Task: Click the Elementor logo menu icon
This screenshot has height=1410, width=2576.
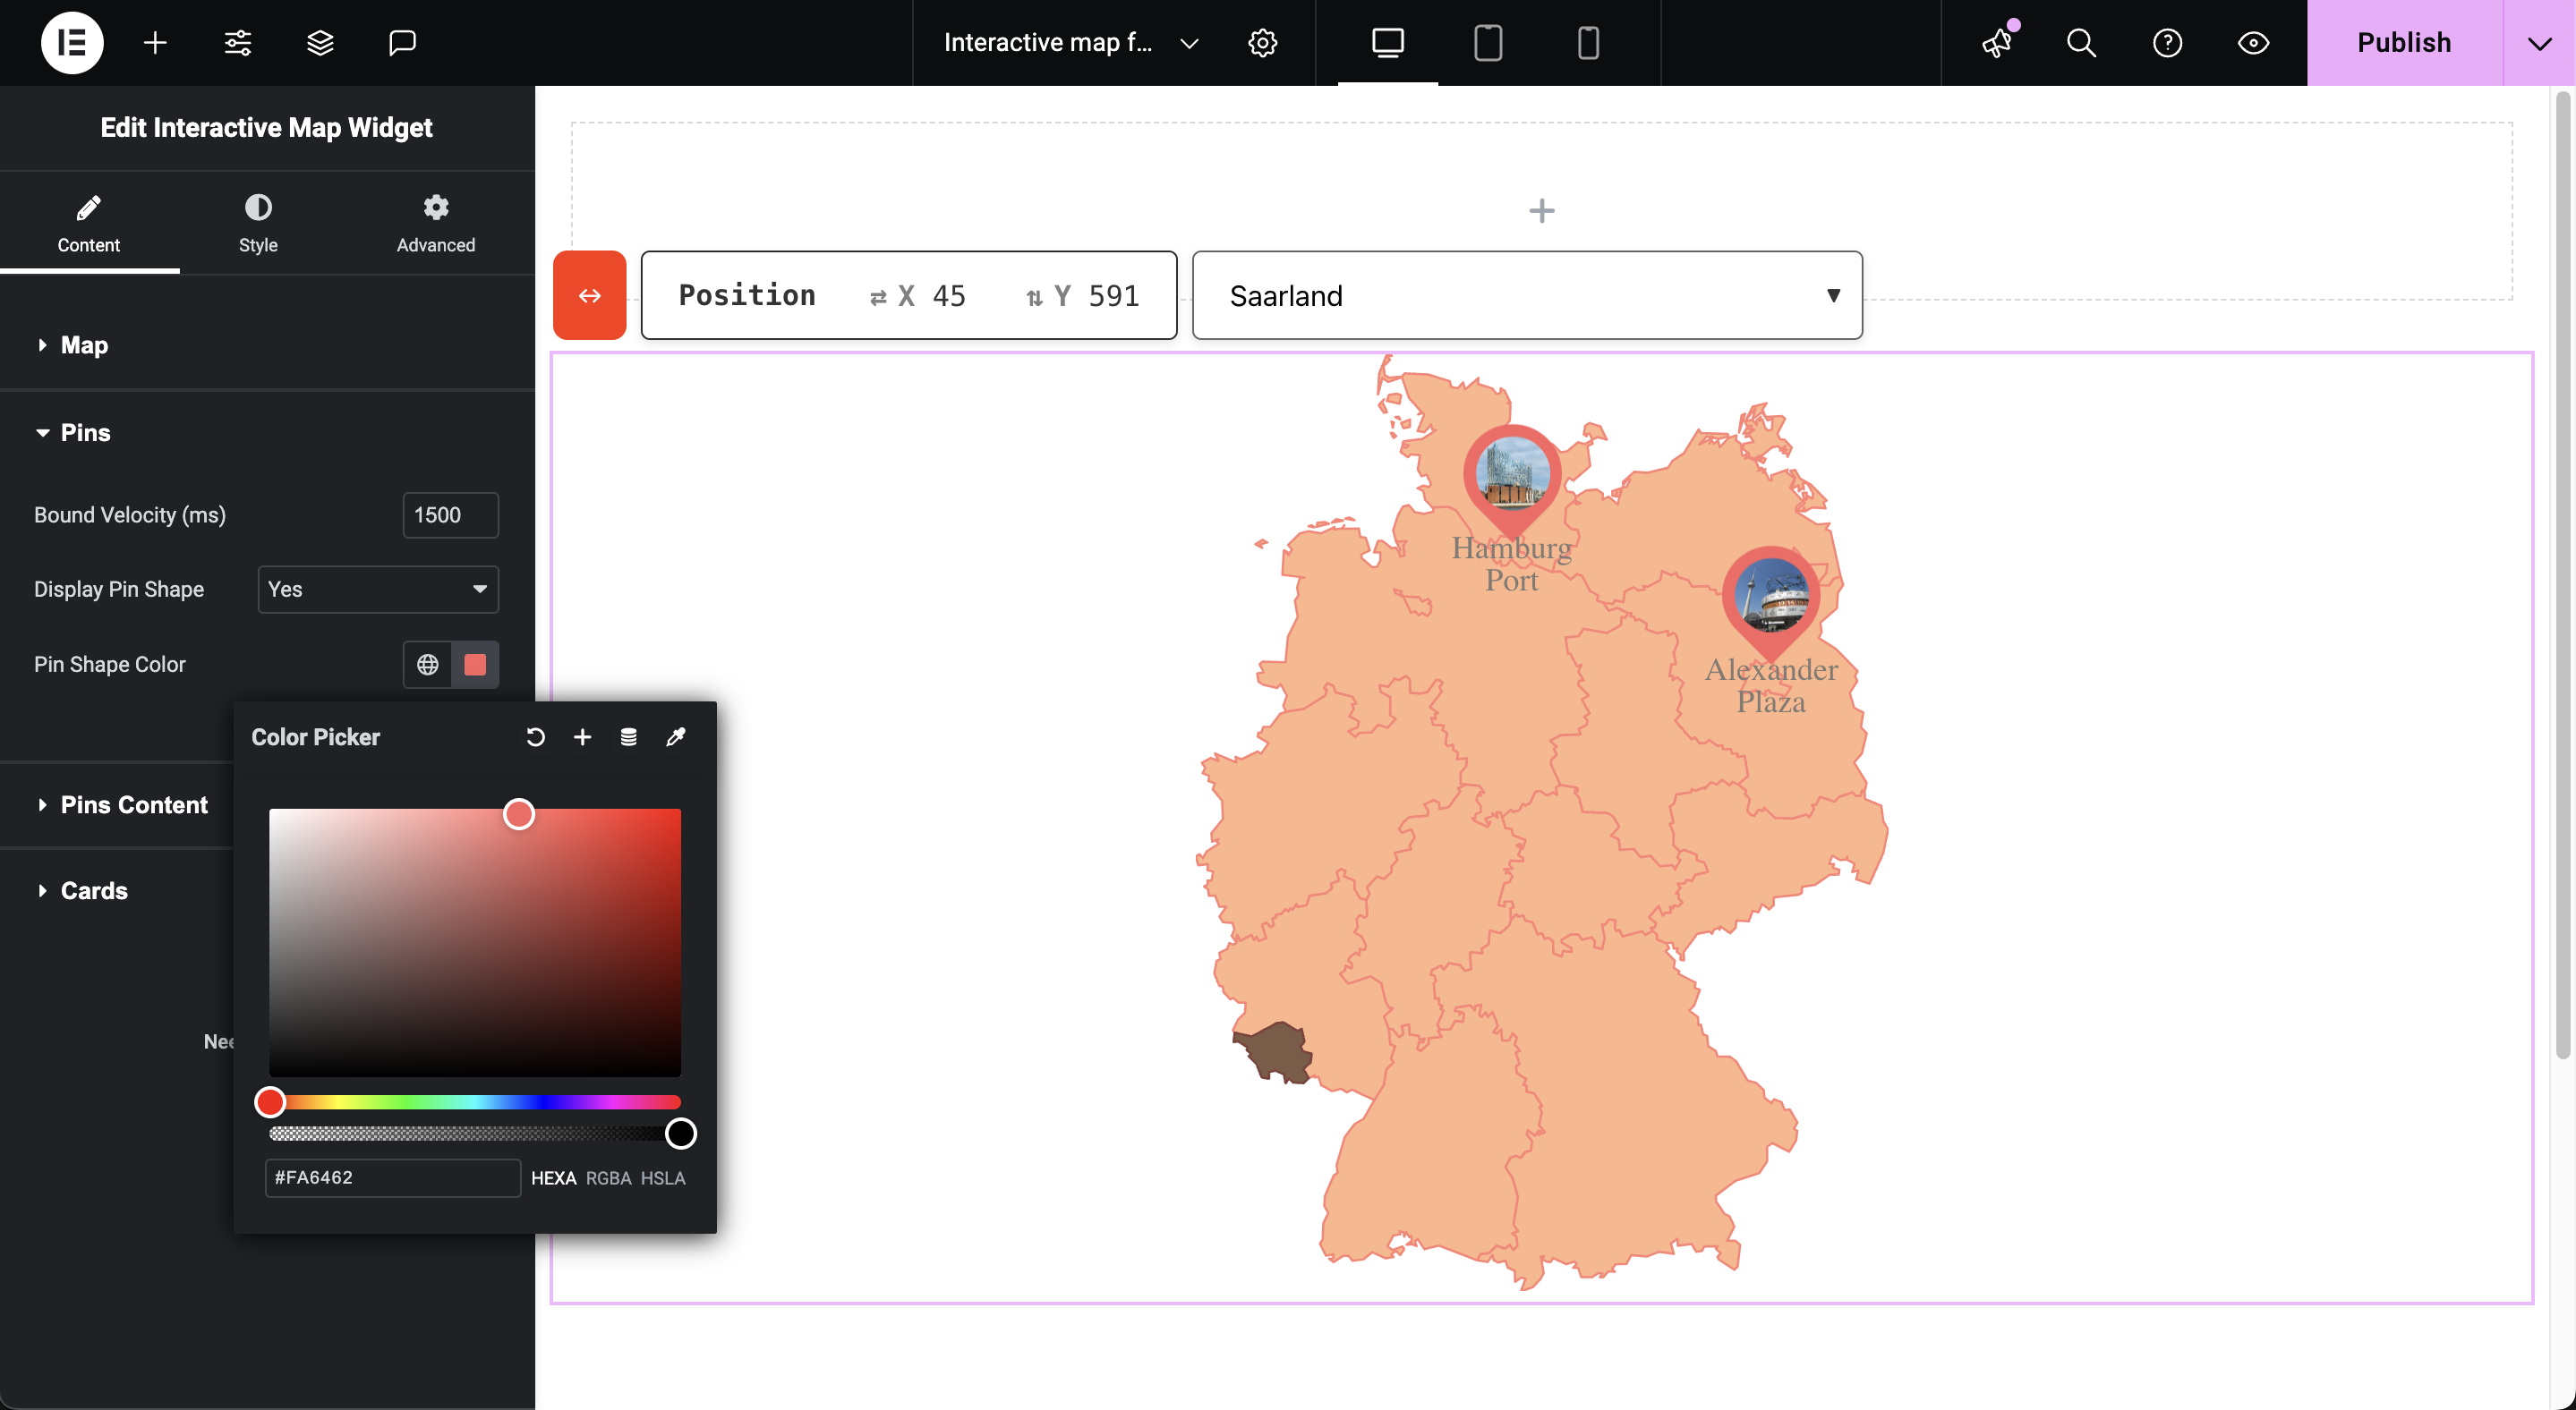Action: 72,43
